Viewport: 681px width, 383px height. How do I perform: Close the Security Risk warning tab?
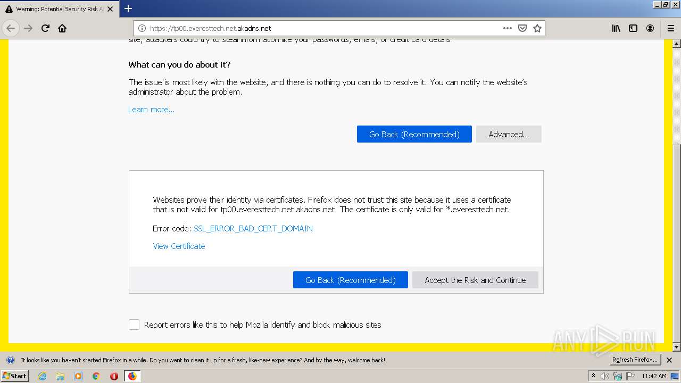tap(110, 9)
